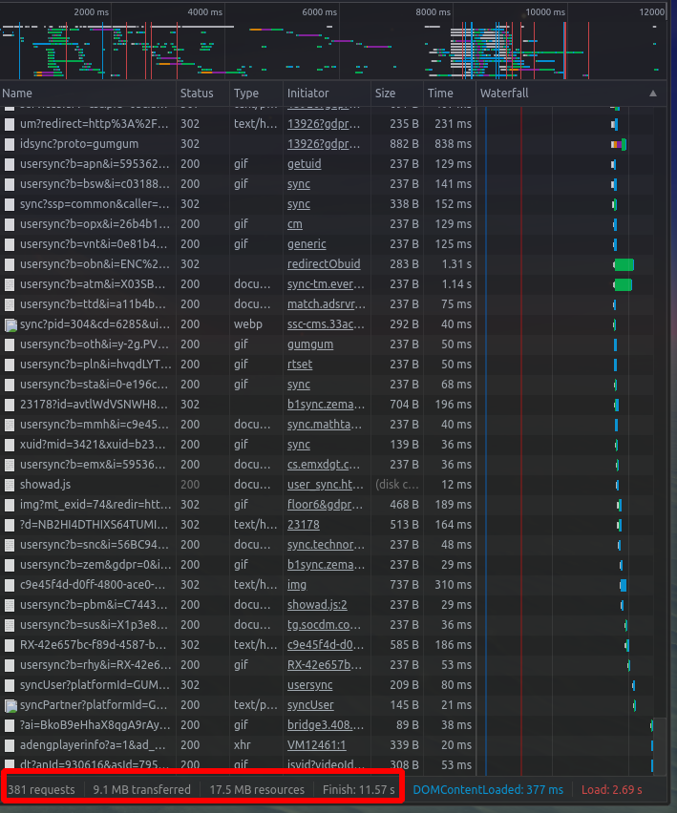The height and width of the screenshot is (813, 677).
Task: Toggle the Waterfall sort arrow
Action: 653,94
